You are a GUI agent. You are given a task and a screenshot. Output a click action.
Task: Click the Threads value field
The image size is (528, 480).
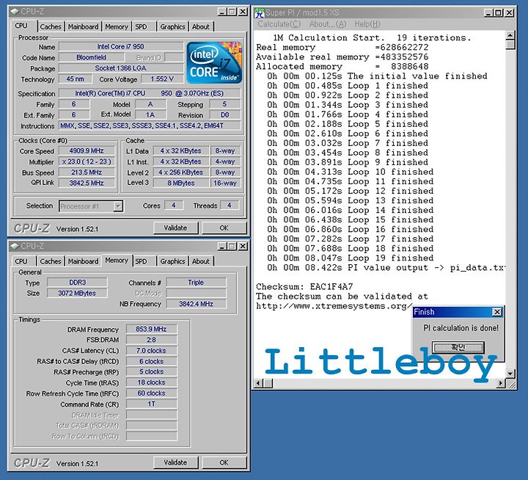point(230,205)
